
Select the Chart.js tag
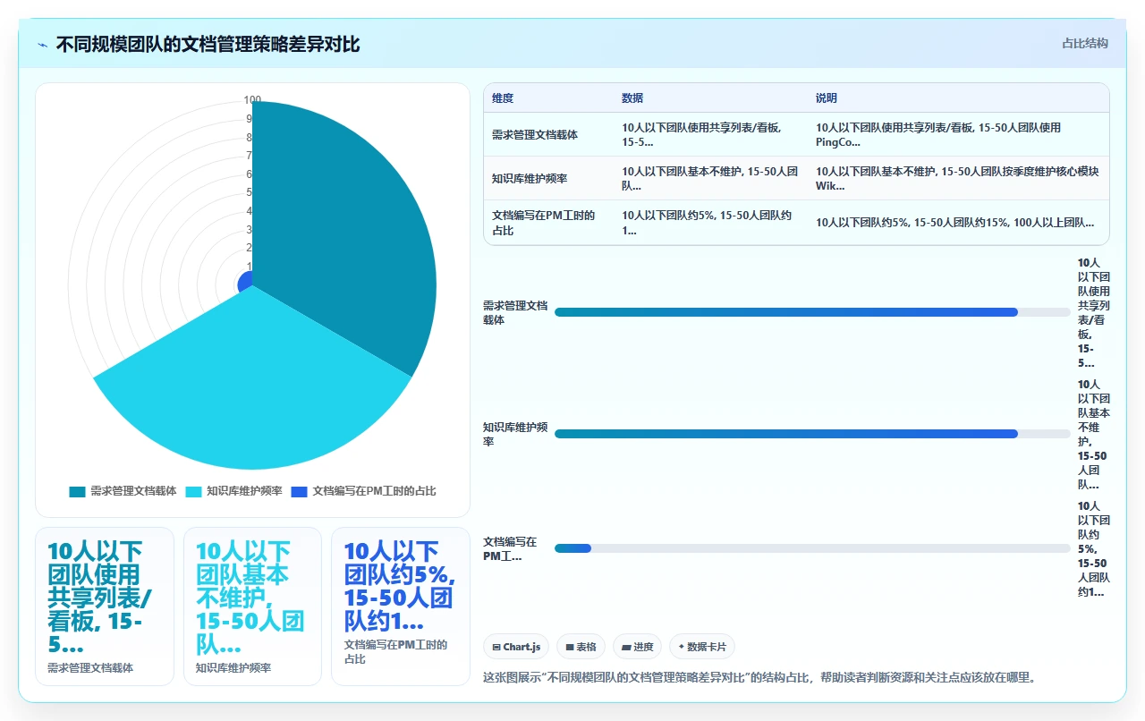point(517,647)
